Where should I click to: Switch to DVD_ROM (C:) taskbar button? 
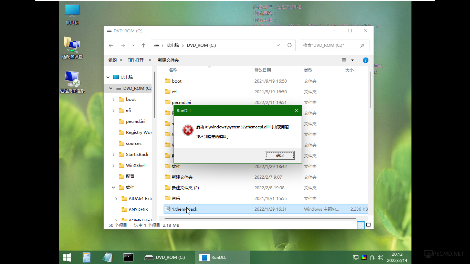click(x=168, y=257)
